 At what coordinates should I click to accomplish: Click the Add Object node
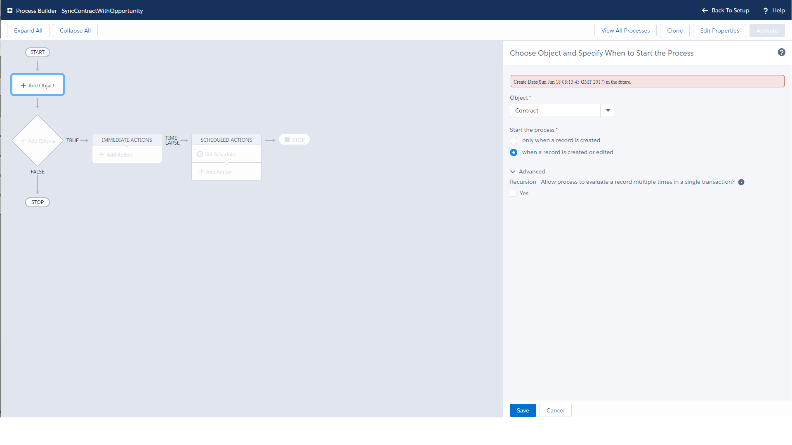pos(38,84)
